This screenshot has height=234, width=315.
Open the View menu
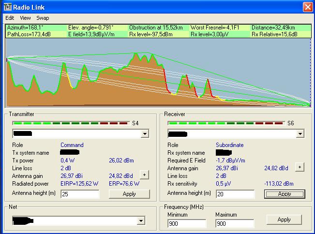[25, 18]
